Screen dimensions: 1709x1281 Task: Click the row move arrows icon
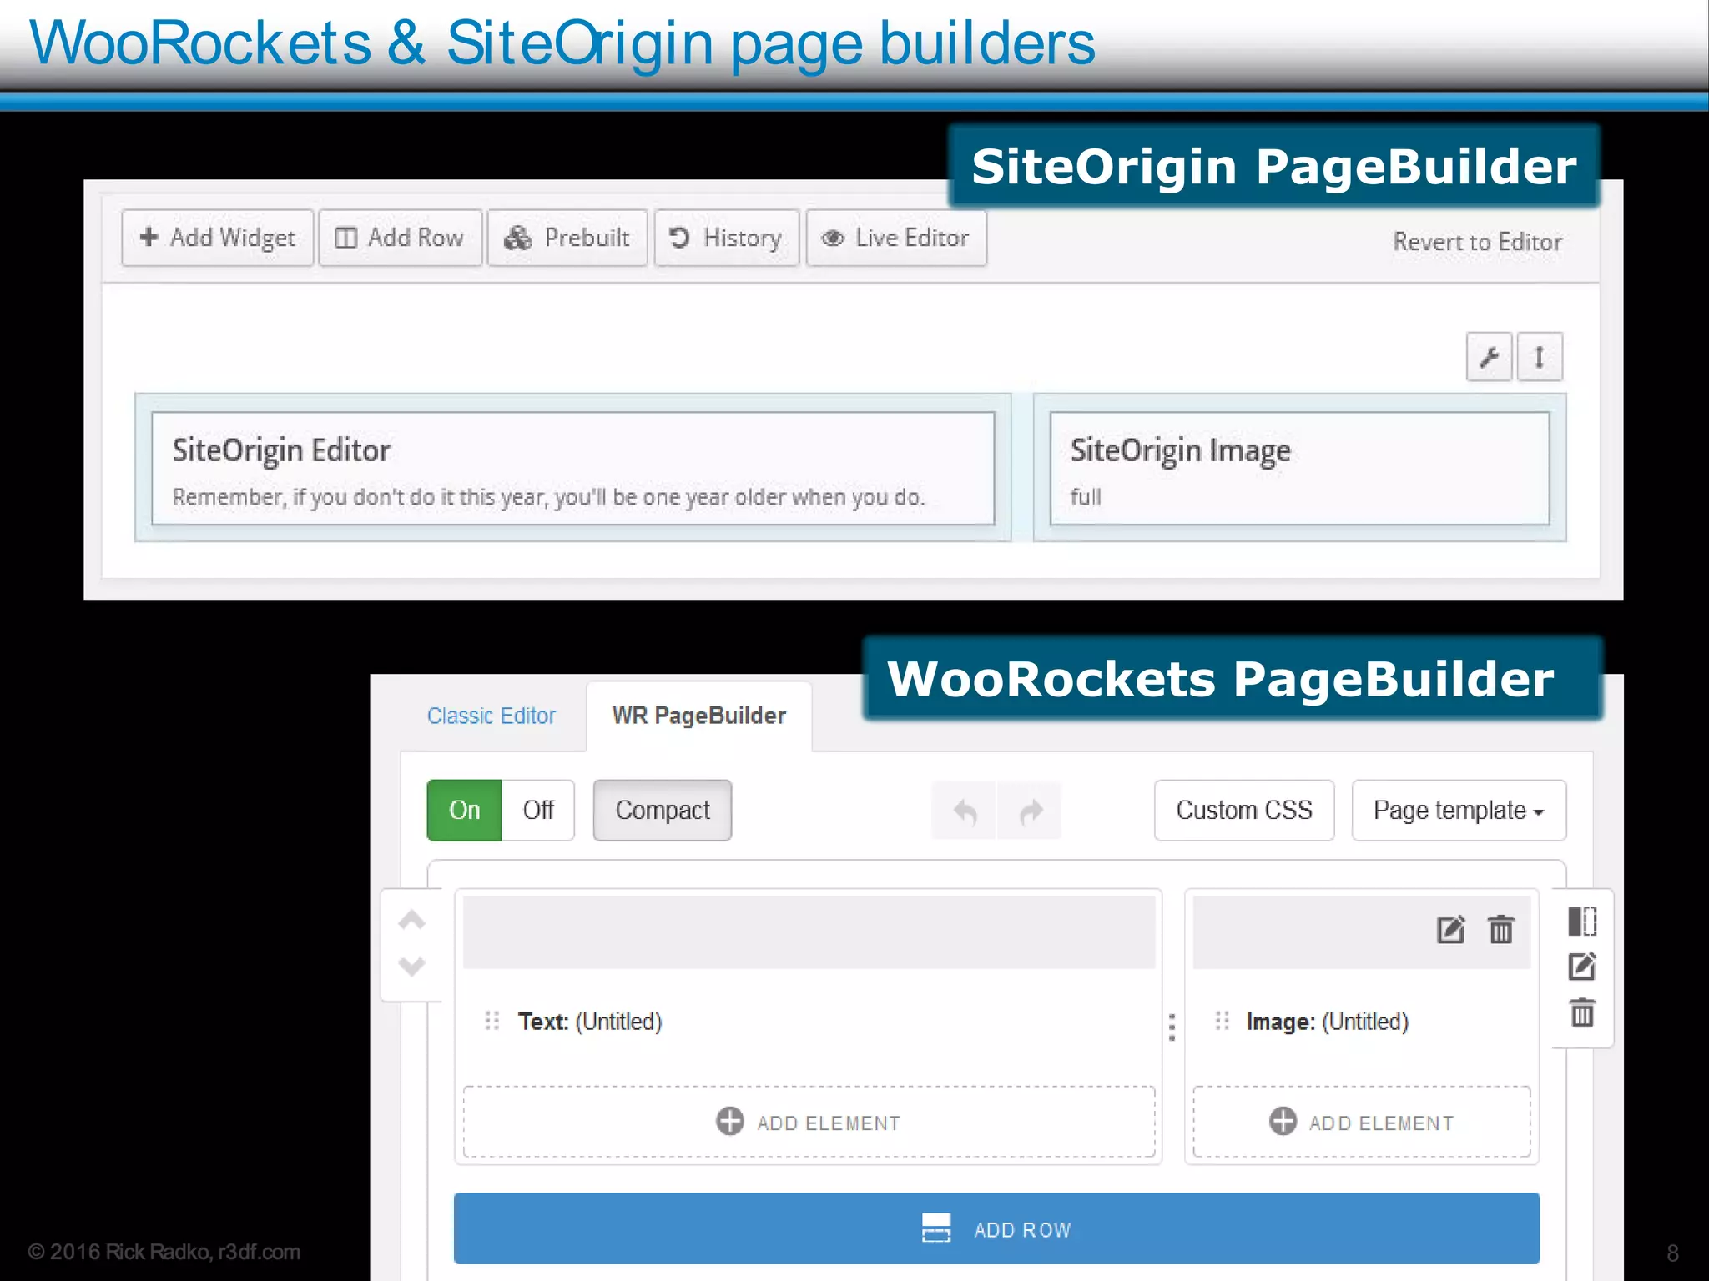[1540, 357]
